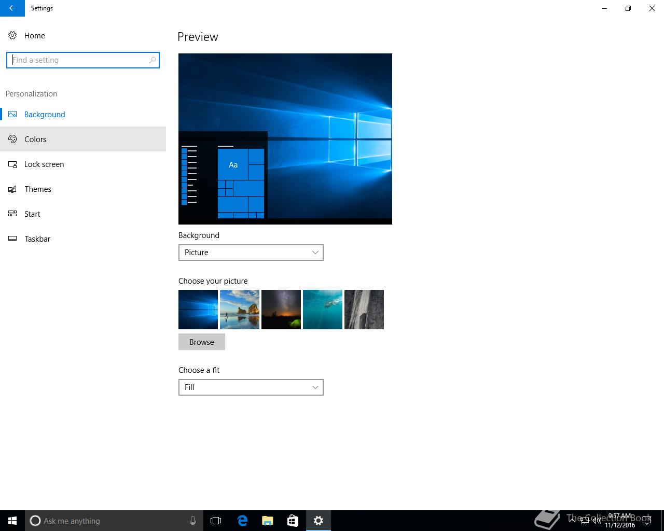Viewport: 664px width, 531px height.
Task: Click the Browse button
Action: (201, 342)
